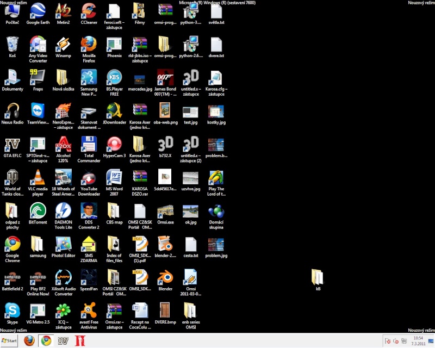Viewport: 435px width, 348px height.
Task: Click the Total Commander shortcut
Action: pyautogui.click(x=89, y=150)
